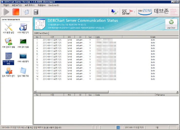This screenshot has width=180, height=130.
Task: Click the network computer connection toolbar icon
Action: pos(114,12)
